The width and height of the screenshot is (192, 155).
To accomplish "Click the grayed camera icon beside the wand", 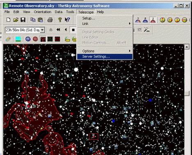I will (139, 30).
